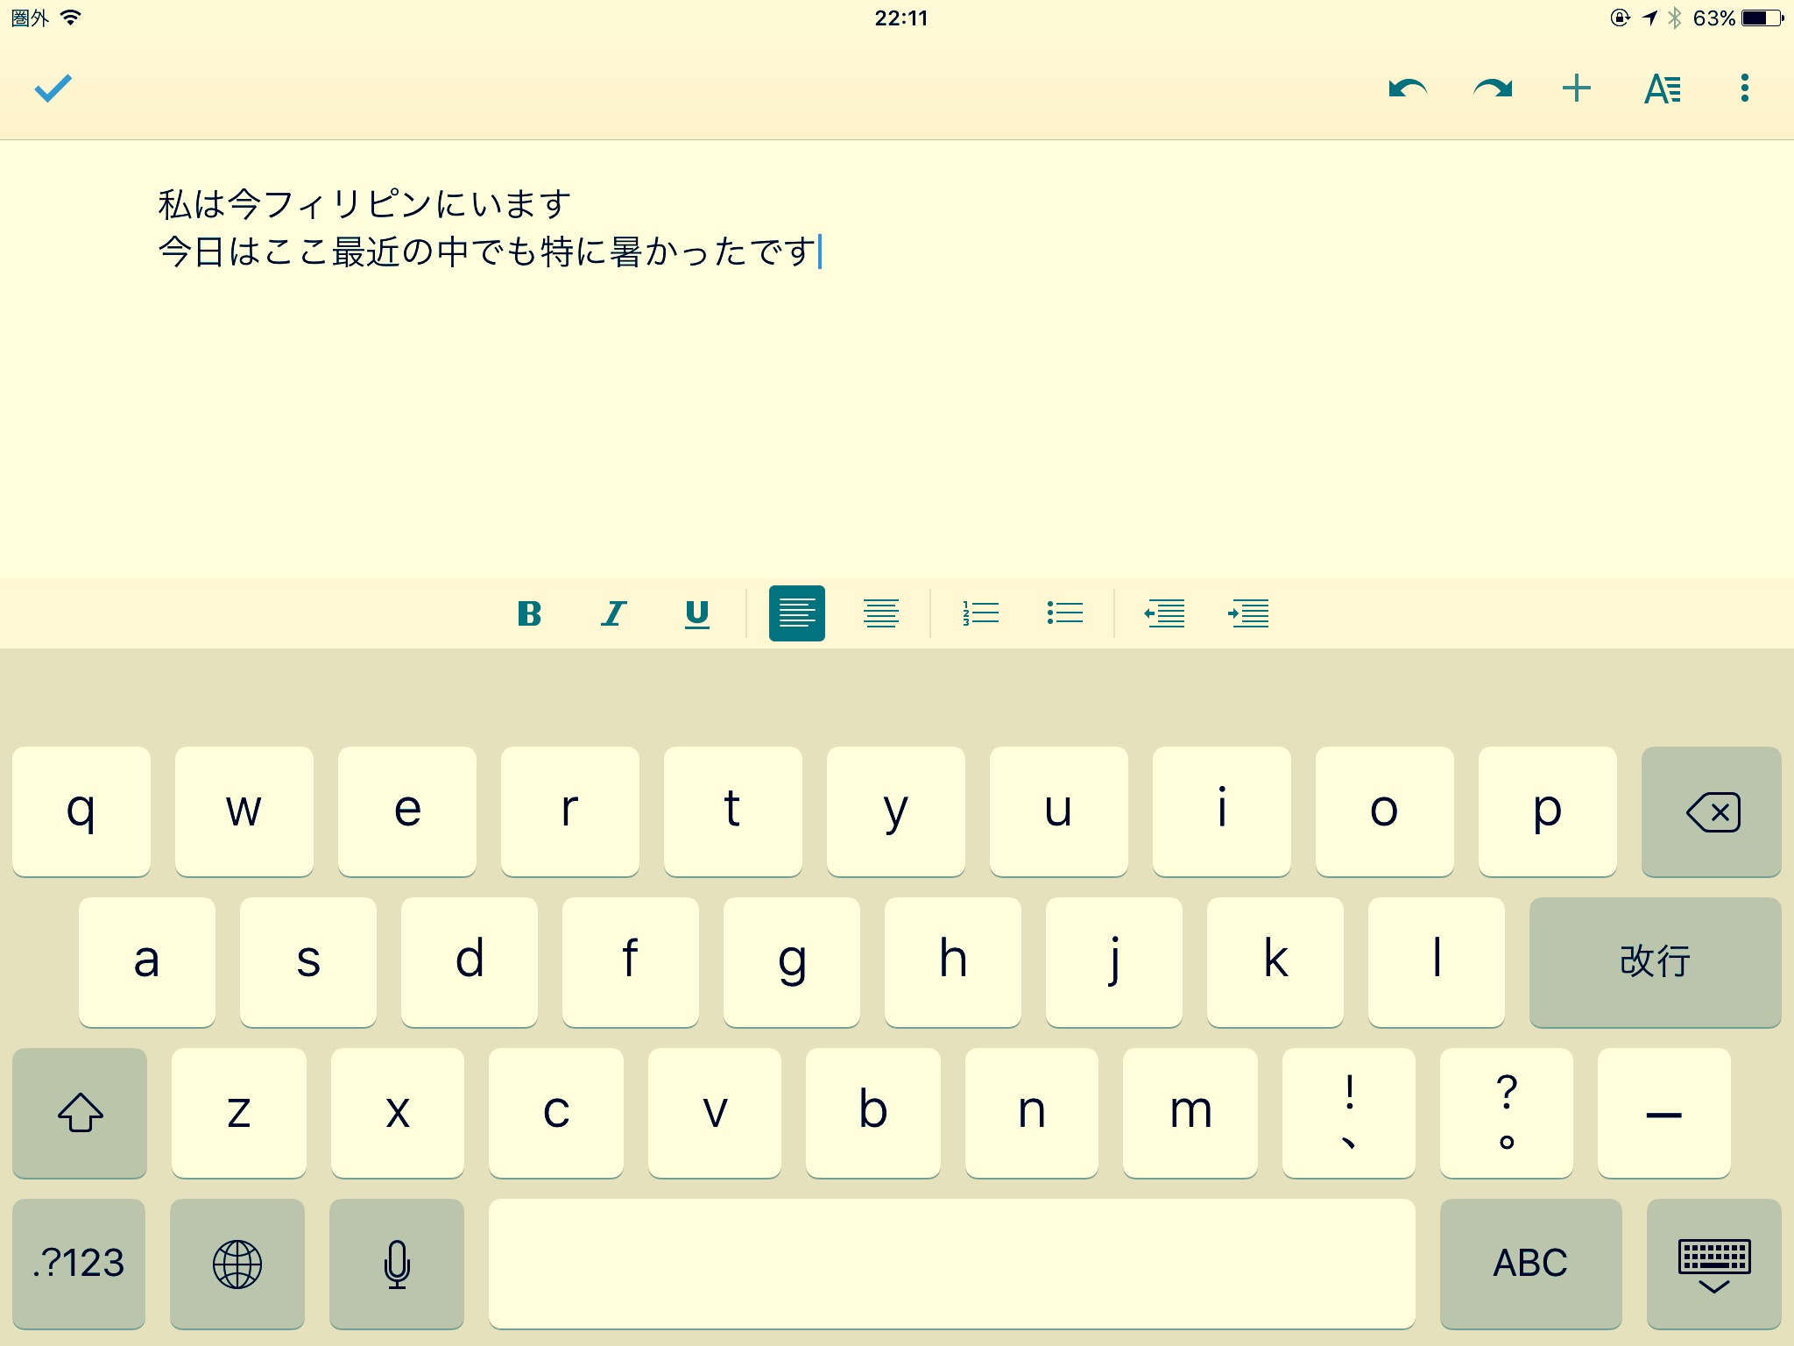Open the plus insert menu

[x=1576, y=89]
